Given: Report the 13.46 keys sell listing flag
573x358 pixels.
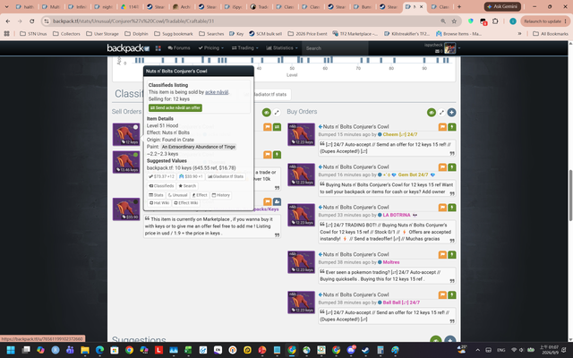Looking at the screenshot, I should (268, 155).
